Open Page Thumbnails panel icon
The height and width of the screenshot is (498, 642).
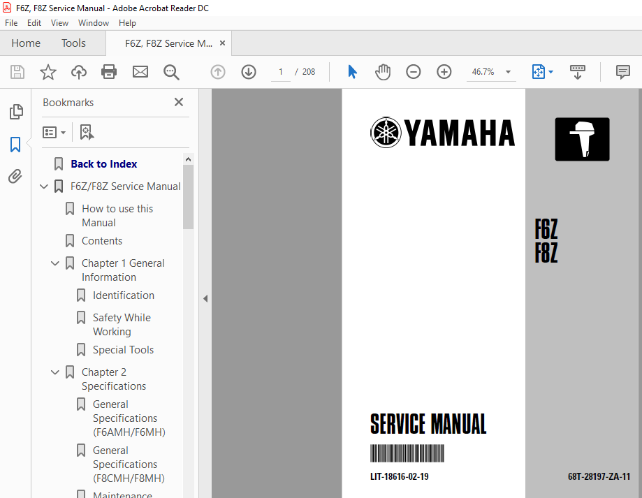[x=16, y=112]
